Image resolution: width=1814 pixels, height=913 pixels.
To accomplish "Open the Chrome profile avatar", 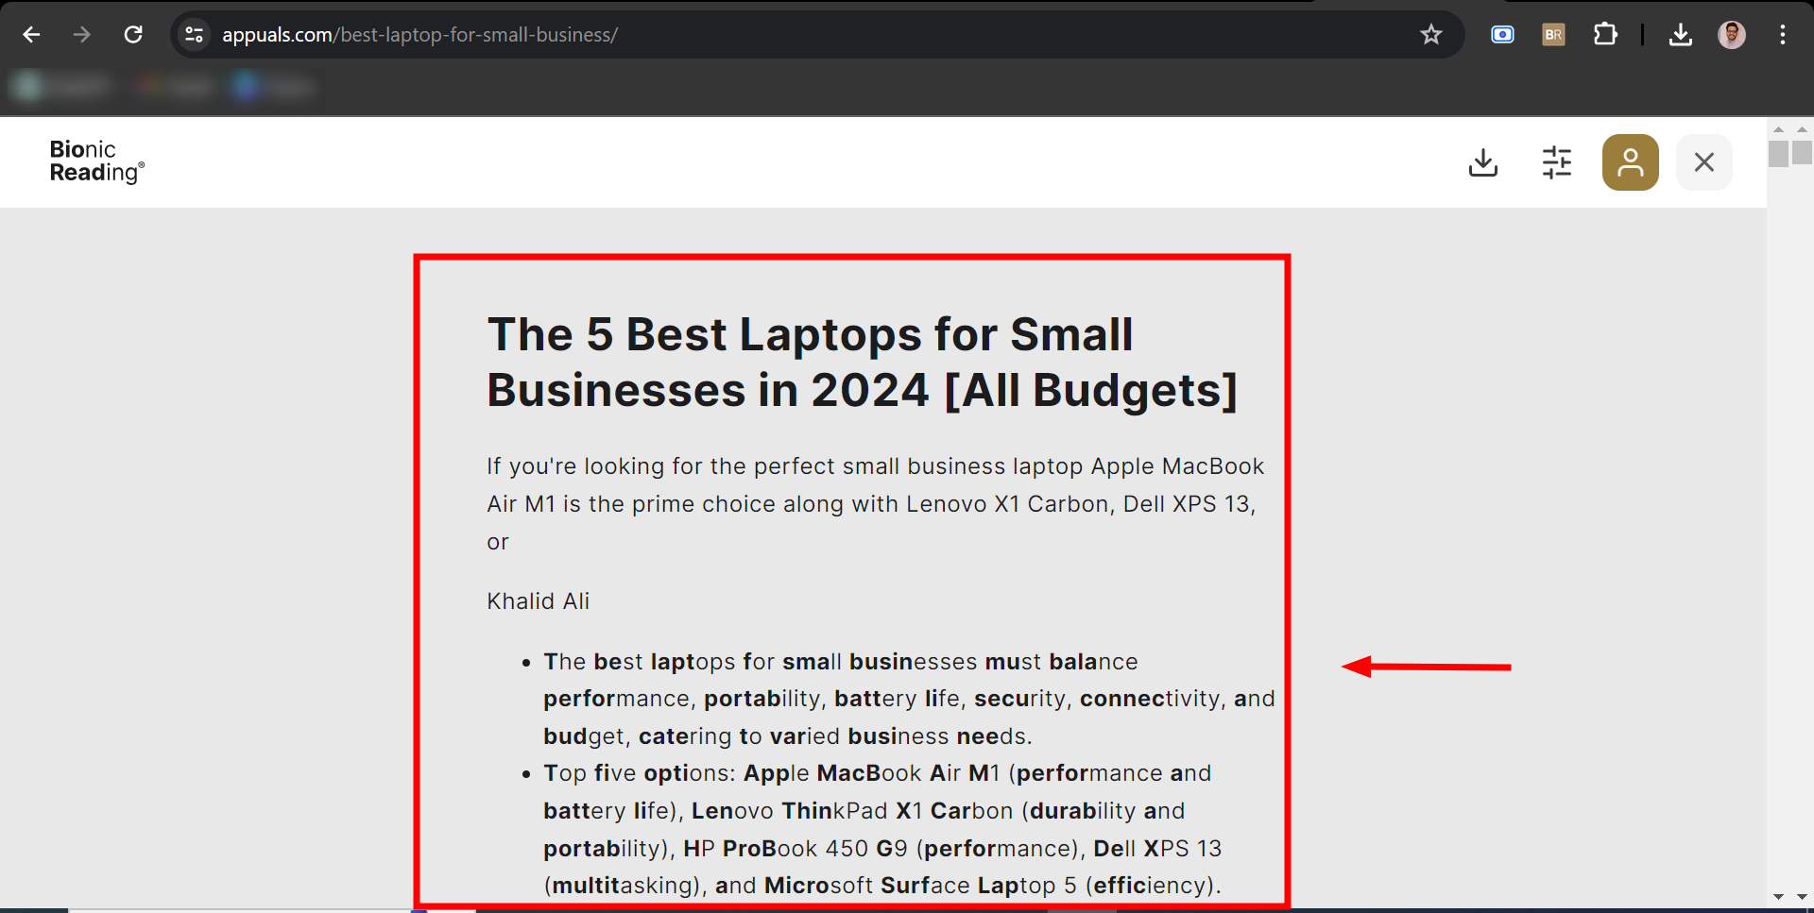I will coord(1732,35).
